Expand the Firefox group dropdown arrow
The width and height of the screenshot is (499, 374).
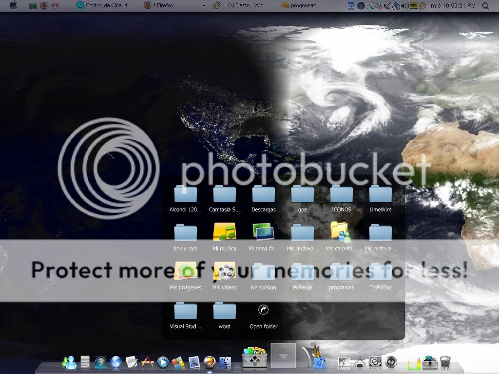pyautogui.click(x=204, y=6)
